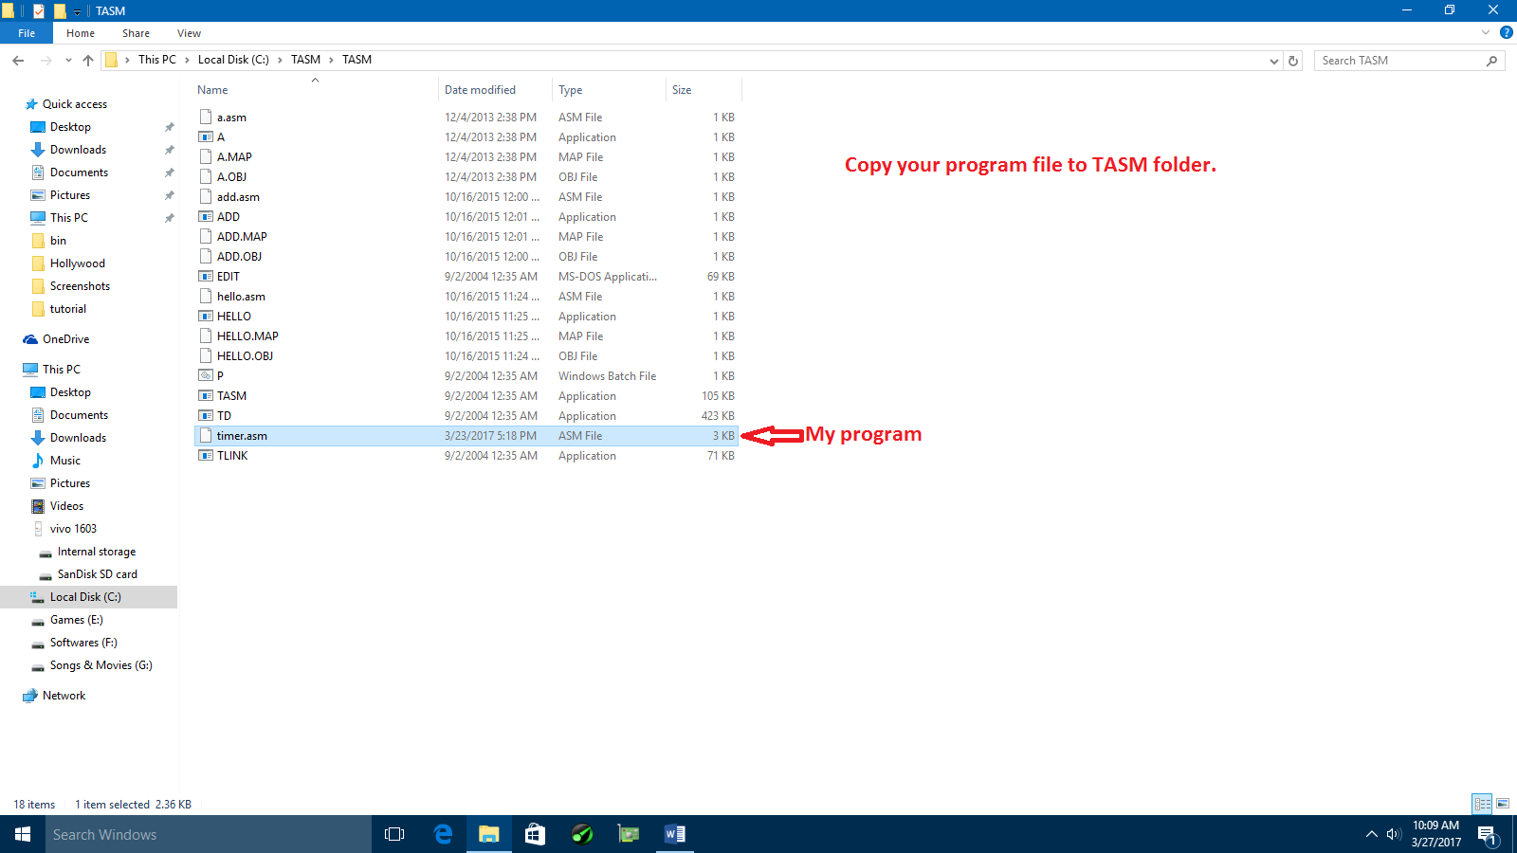Screen dimensions: 1517x853
Task: Select the TASM application icon
Action: (206, 396)
